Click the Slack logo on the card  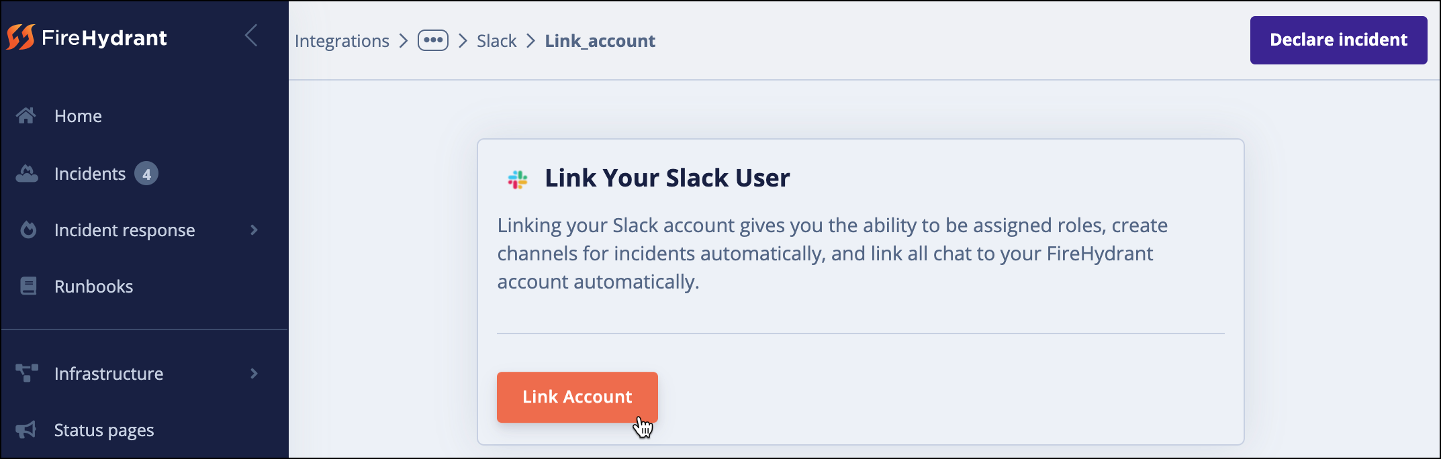pyautogui.click(x=517, y=178)
